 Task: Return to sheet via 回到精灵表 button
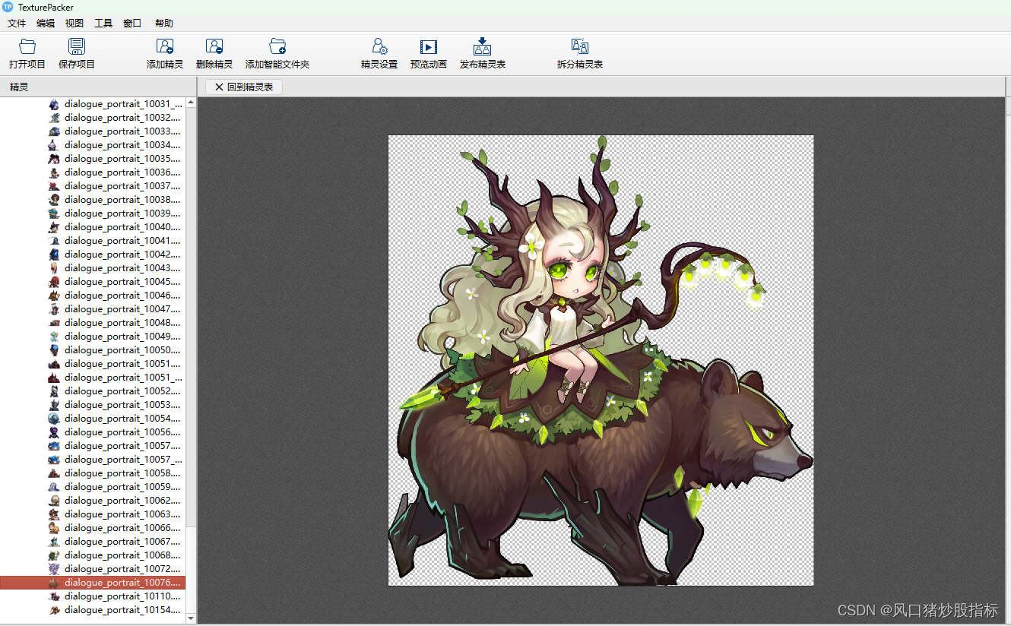pos(244,87)
